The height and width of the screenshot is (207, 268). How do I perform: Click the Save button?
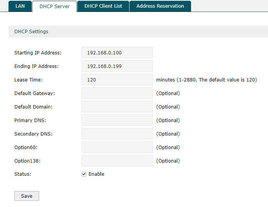[27, 196]
